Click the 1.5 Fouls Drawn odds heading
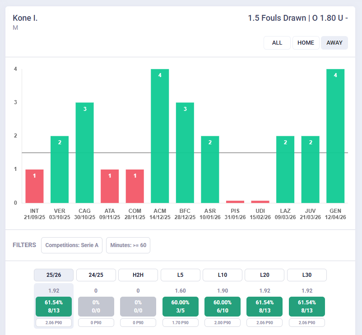This screenshot has width=362, height=335. pos(298,18)
